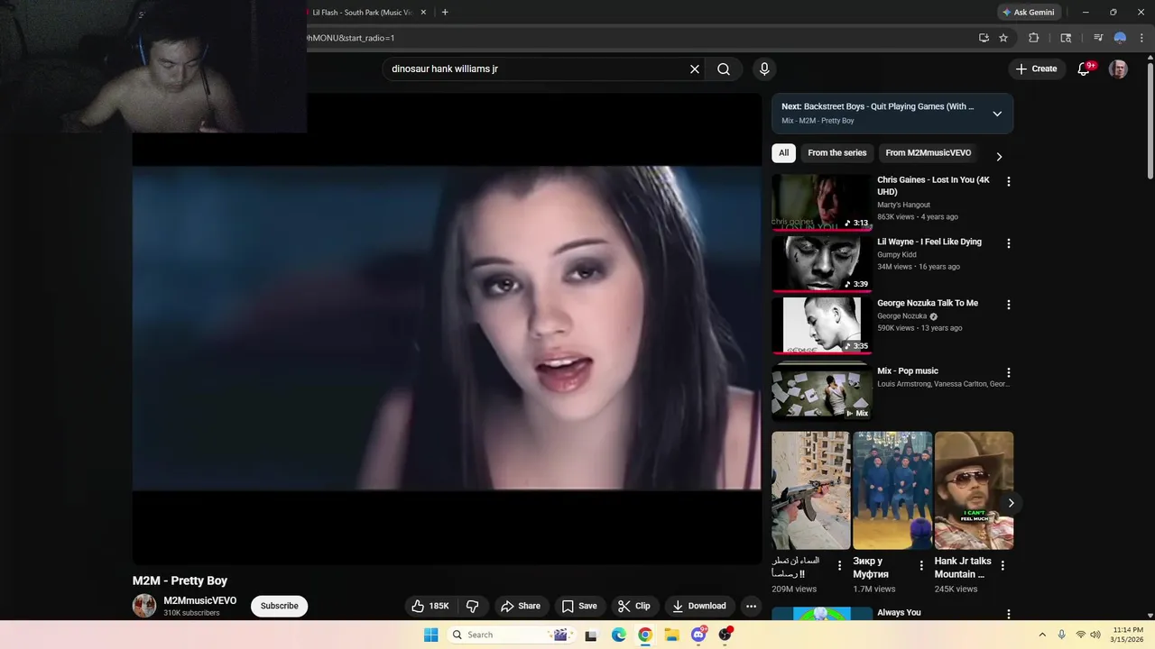Viewport: 1155px width, 649px height.
Task: Share the M2M - Pretty Boy video
Action: [521, 607]
